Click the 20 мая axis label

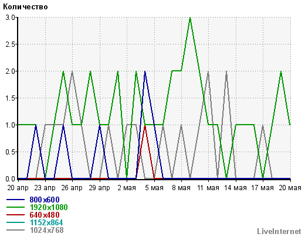pos(290,188)
